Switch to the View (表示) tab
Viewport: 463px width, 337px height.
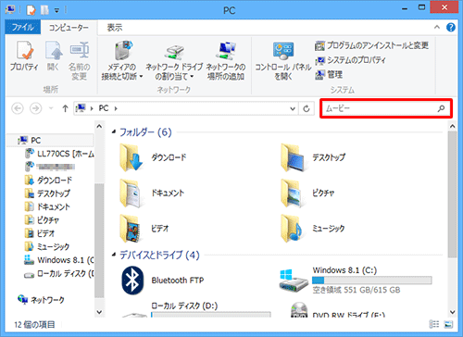tap(115, 28)
